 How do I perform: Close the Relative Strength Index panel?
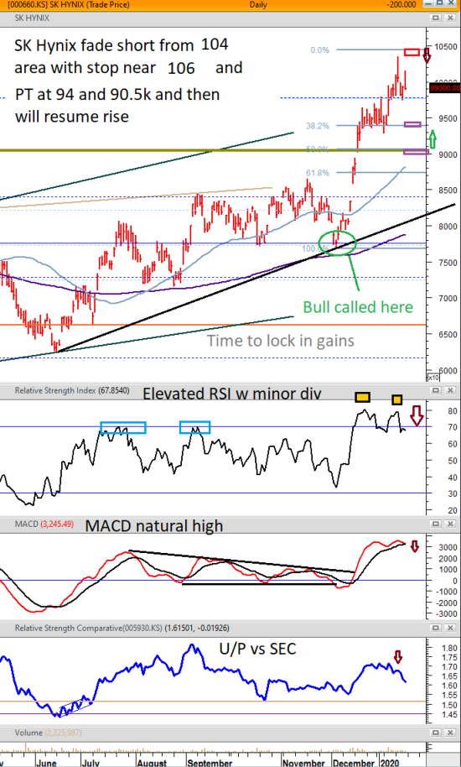[450, 390]
